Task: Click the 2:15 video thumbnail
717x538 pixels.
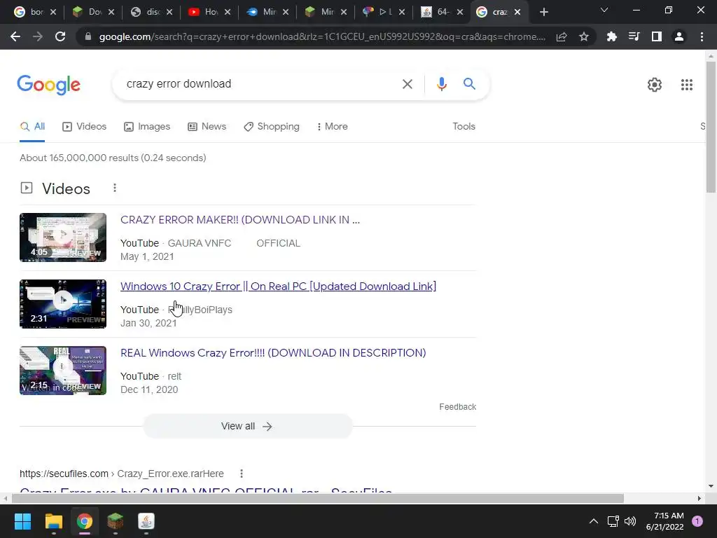Action: pyautogui.click(x=63, y=371)
